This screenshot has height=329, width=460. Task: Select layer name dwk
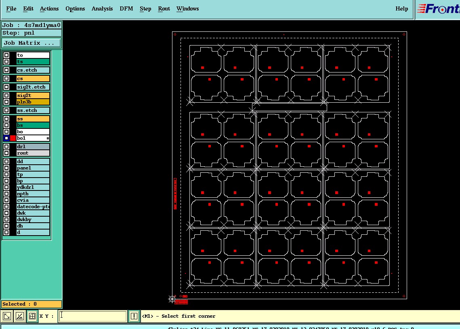pyautogui.click(x=33, y=213)
